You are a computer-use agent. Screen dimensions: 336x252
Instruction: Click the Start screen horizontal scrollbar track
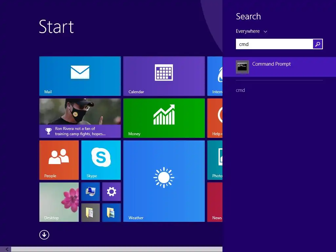[x=117, y=249]
